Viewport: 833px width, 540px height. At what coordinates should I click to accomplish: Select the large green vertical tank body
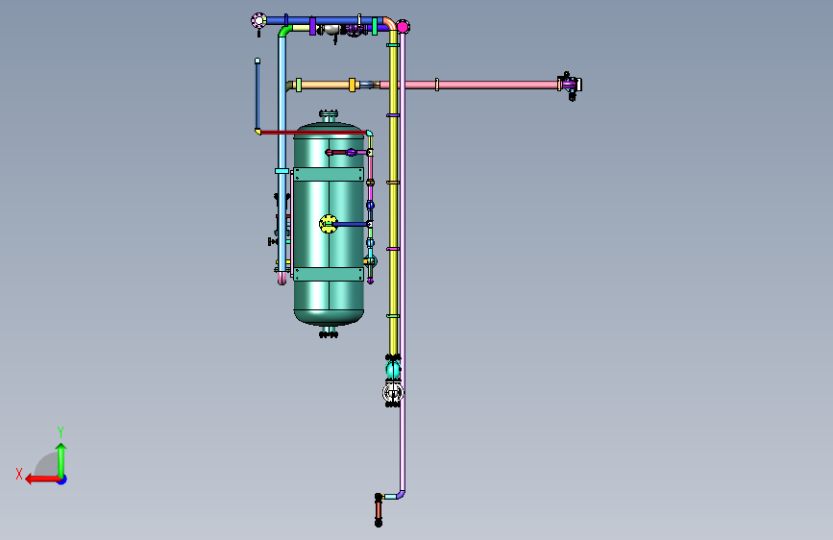329,223
